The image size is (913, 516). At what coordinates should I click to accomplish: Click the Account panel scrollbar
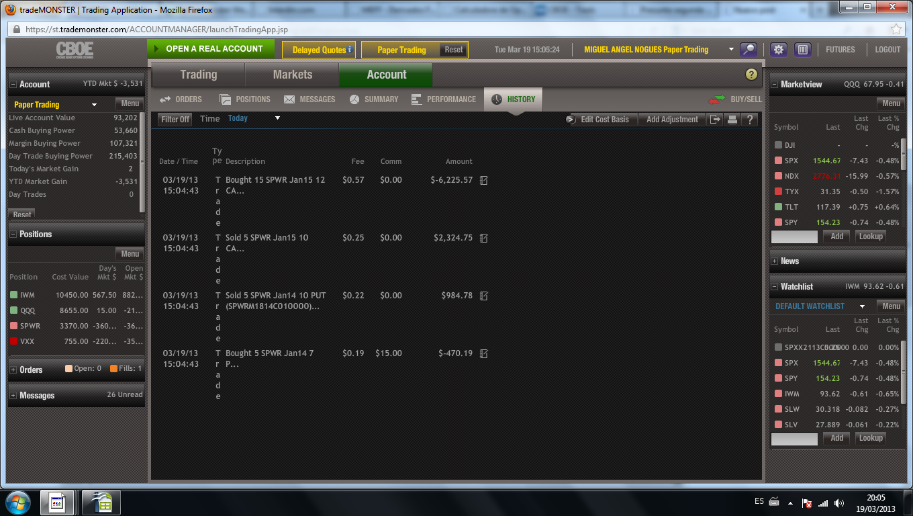[x=142, y=163]
